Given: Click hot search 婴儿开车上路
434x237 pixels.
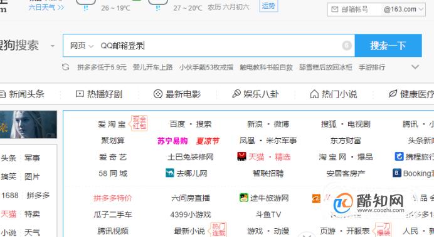Looking at the screenshot, I should tap(152, 67).
